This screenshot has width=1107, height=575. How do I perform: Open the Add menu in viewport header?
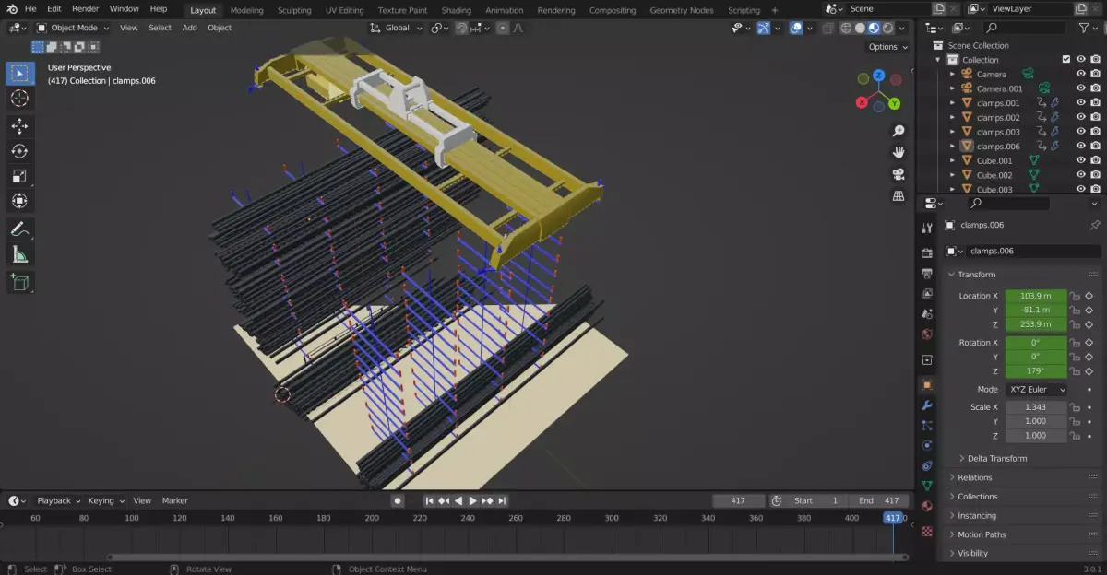[189, 28]
